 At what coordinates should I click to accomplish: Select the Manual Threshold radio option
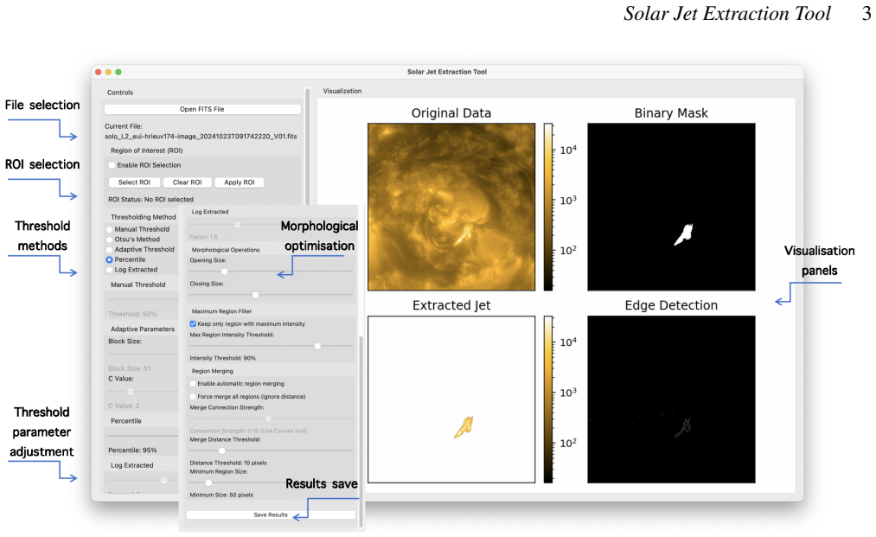click(110, 229)
